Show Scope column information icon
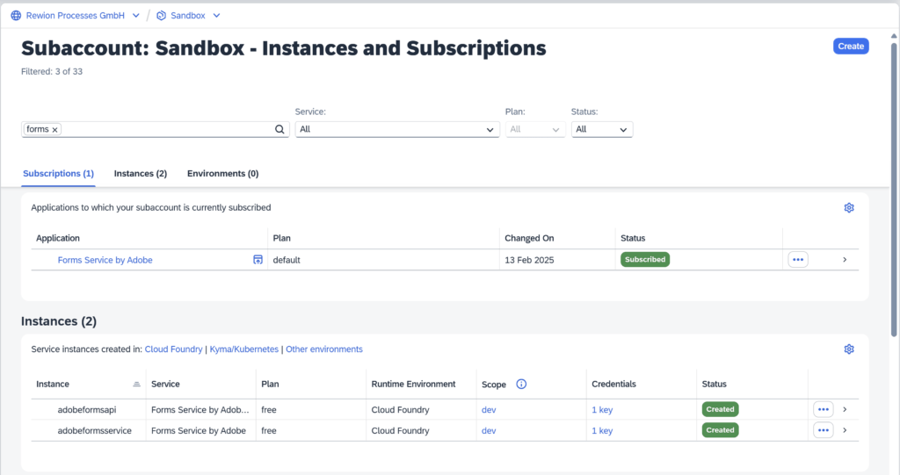This screenshot has height=475, width=900. pyautogui.click(x=521, y=385)
